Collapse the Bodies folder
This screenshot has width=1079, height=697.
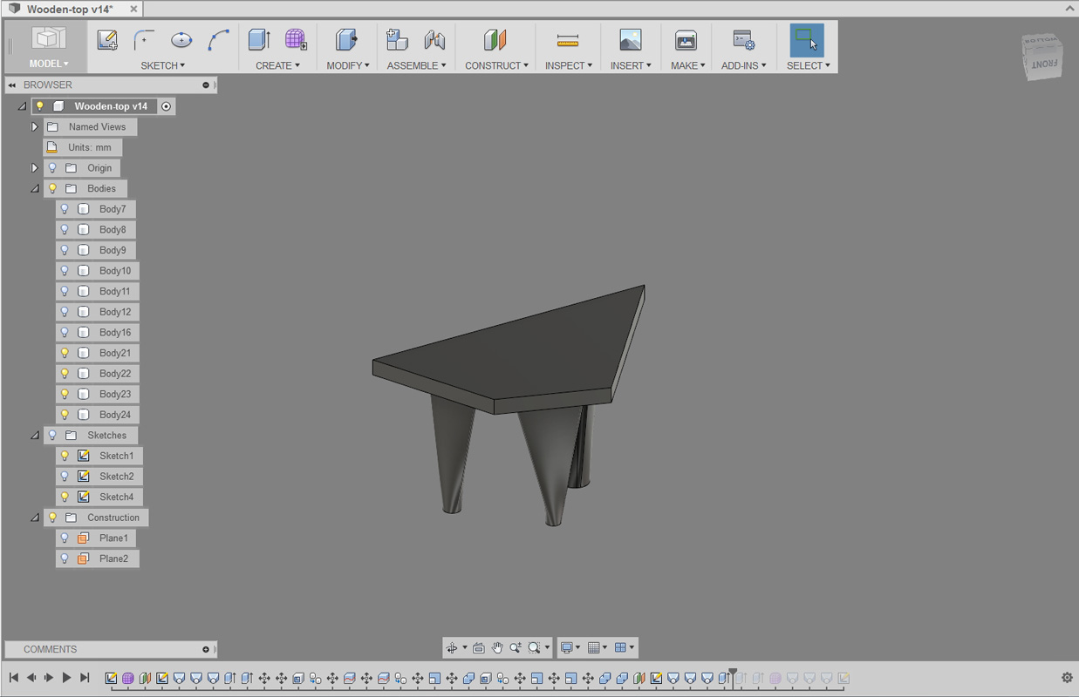[x=35, y=188]
